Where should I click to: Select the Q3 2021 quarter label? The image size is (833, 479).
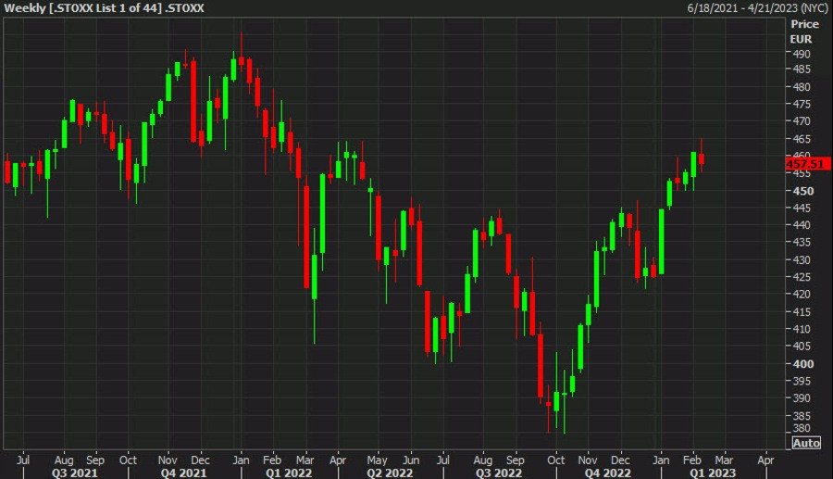click(x=76, y=472)
